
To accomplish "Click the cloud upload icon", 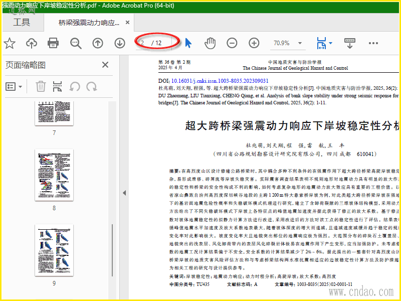I will point(32,43).
